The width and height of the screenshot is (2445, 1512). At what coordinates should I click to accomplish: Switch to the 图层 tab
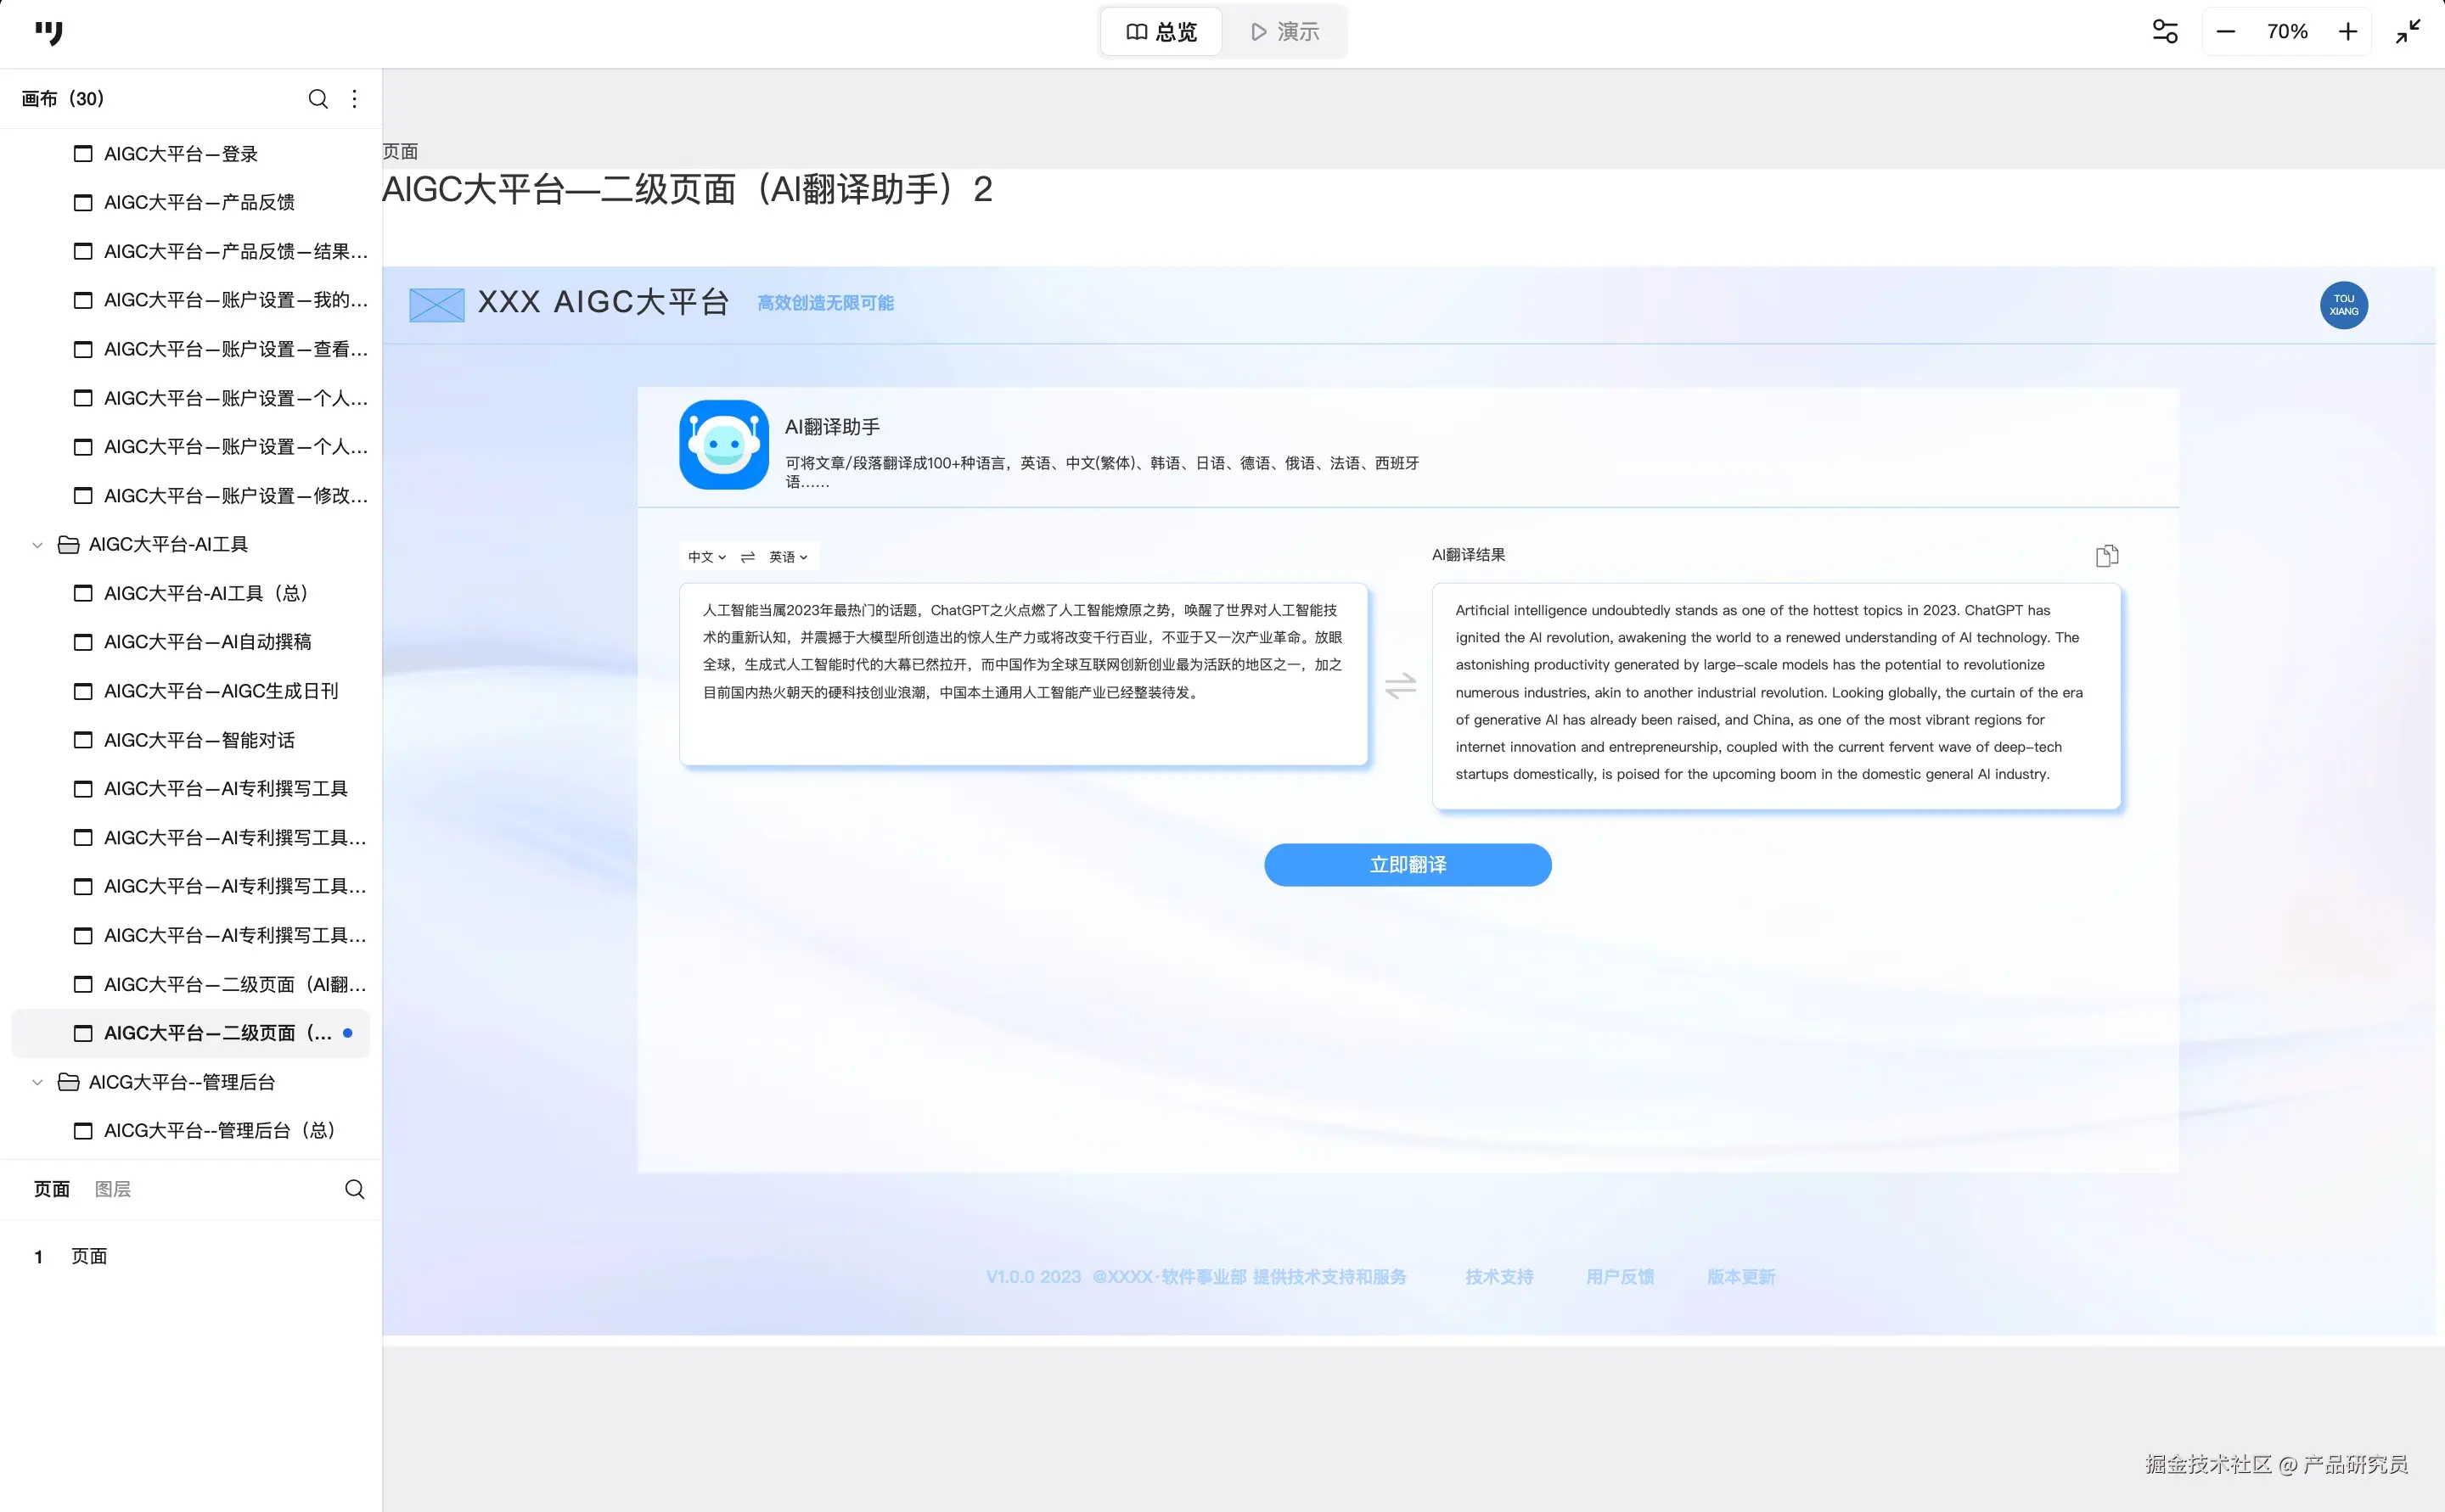click(112, 1189)
